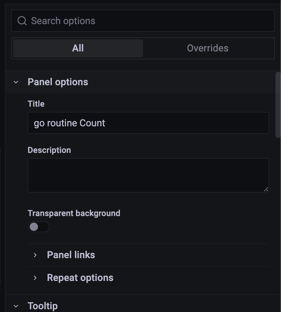Click the Title field label
This screenshot has height=312, width=281.
coord(36,104)
